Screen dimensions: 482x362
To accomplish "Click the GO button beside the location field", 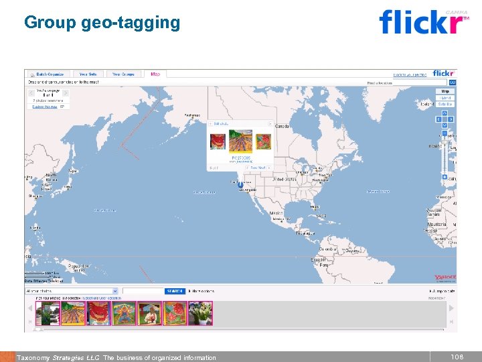I will click(453, 82).
